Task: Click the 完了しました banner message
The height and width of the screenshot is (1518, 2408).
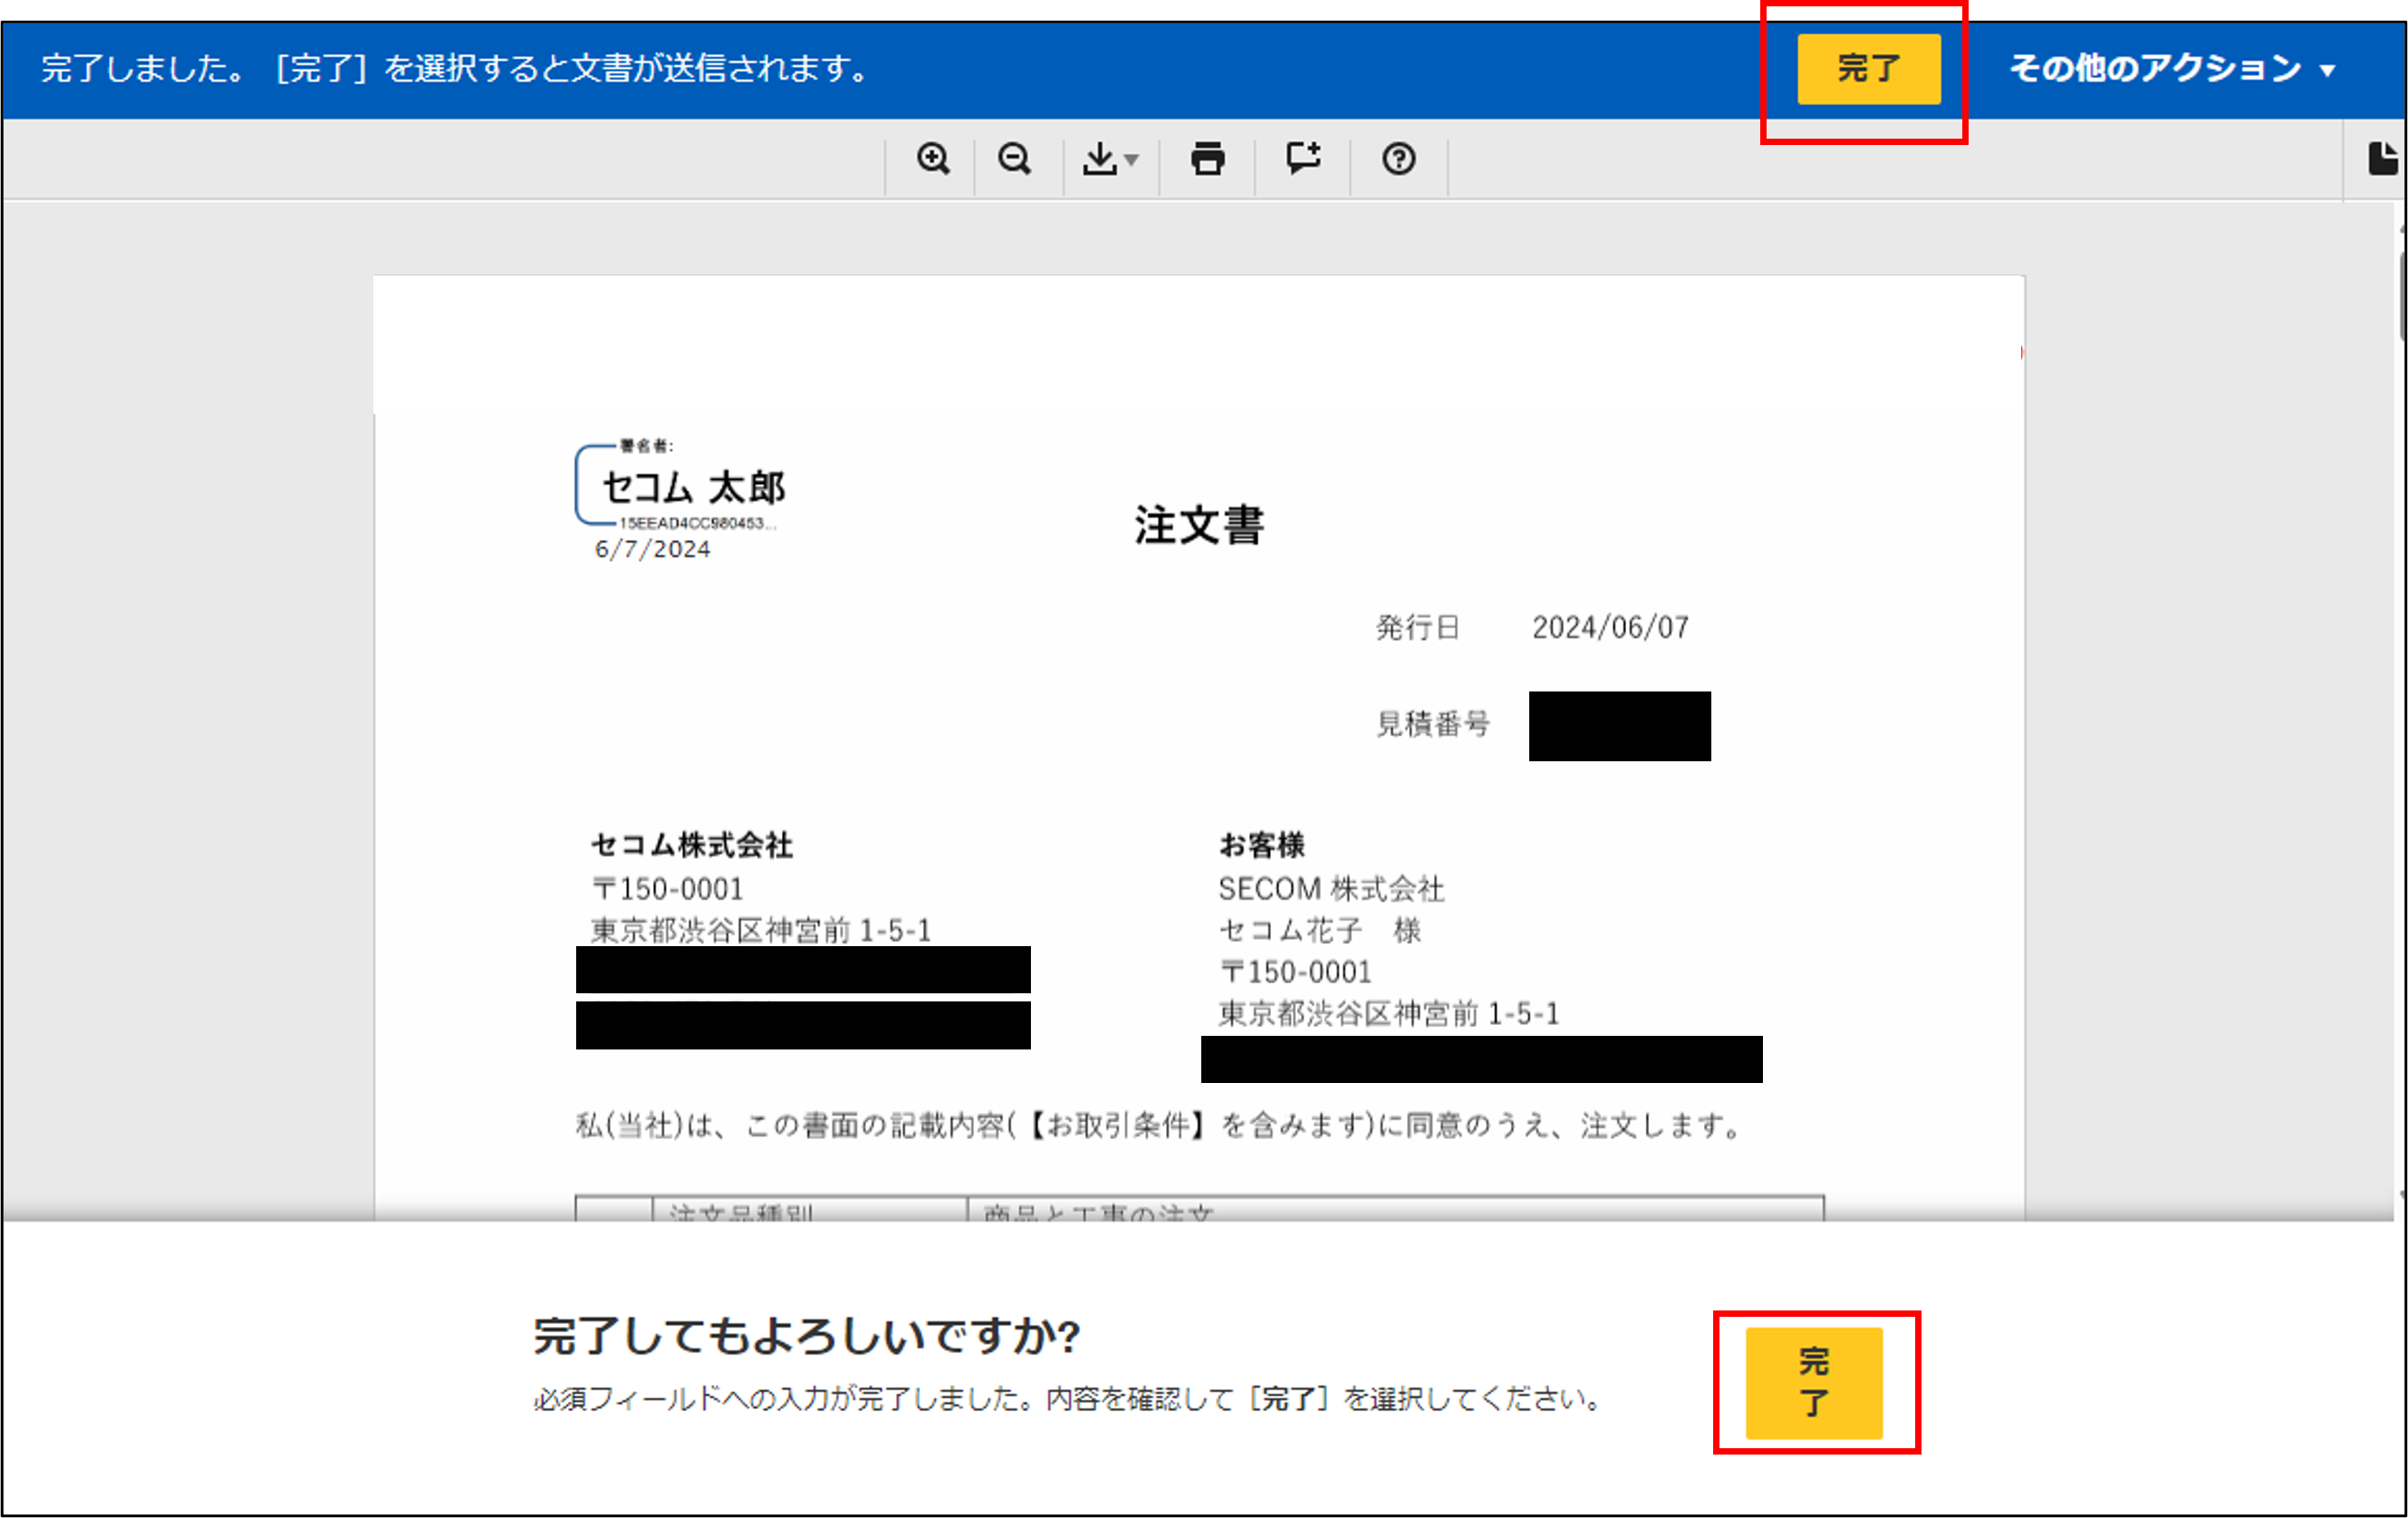Action: [455, 68]
